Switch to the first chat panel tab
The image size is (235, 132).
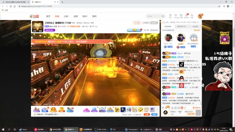coord(168,26)
